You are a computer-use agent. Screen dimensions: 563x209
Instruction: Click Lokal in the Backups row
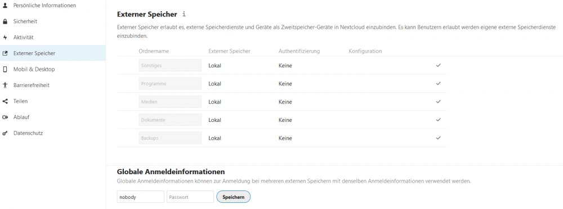pyautogui.click(x=215, y=138)
